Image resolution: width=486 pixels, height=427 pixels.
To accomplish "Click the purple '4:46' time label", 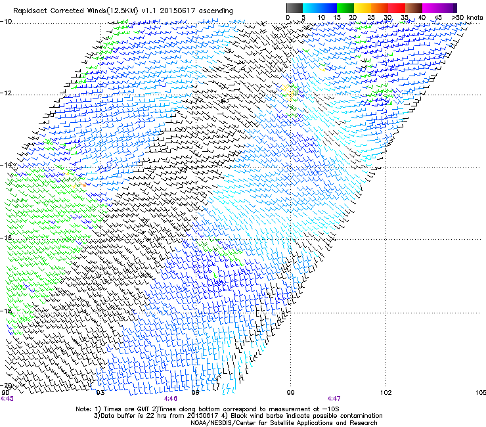I will pyautogui.click(x=171, y=399).
